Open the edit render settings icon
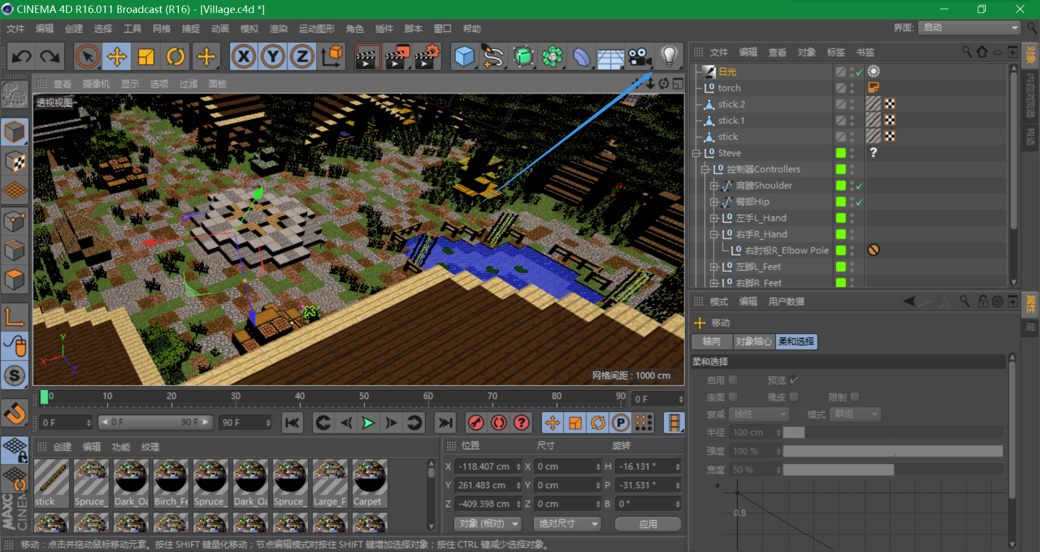 [x=427, y=56]
